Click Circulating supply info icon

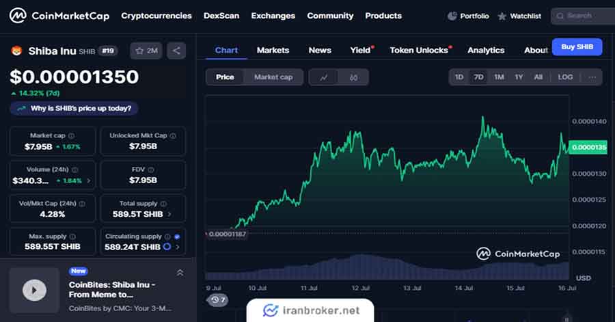coord(167,237)
